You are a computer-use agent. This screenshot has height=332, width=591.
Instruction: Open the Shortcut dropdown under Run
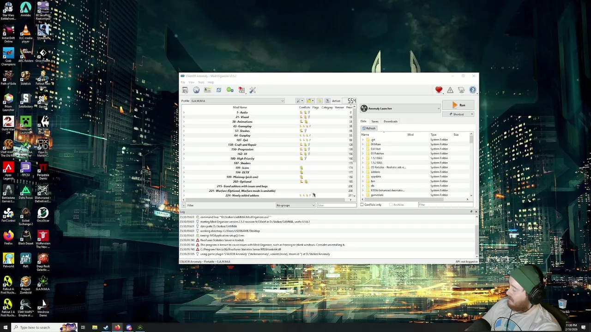pyautogui.click(x=458, y=114)
